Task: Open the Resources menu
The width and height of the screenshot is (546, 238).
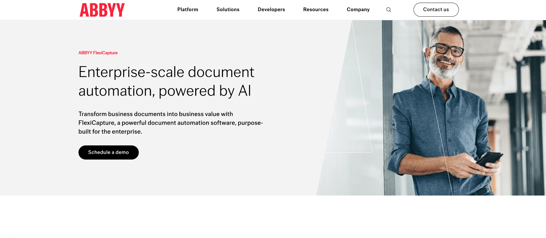Action: tap(316, 10)
